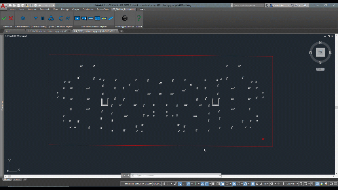Toggle lineweight display in status bar

pos(213,184)
